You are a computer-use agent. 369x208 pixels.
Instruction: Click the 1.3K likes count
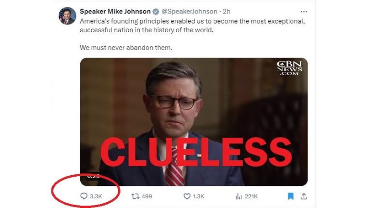pos(198,196)
